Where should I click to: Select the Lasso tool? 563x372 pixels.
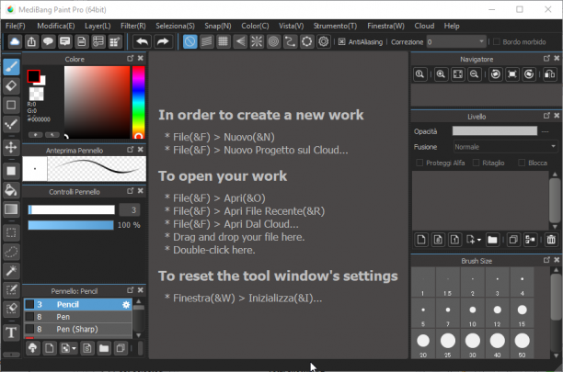[11, 252]
